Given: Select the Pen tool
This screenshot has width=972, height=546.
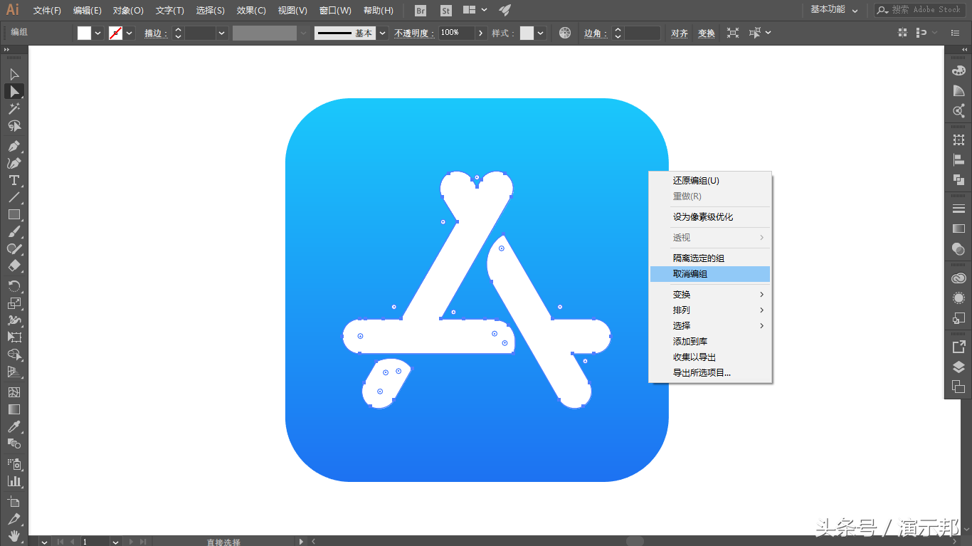Looking at the screenshot, I should (x=14, y=146).
